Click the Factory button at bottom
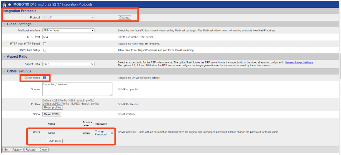This screenshot has height=155, width=341. tap(17, 149)
